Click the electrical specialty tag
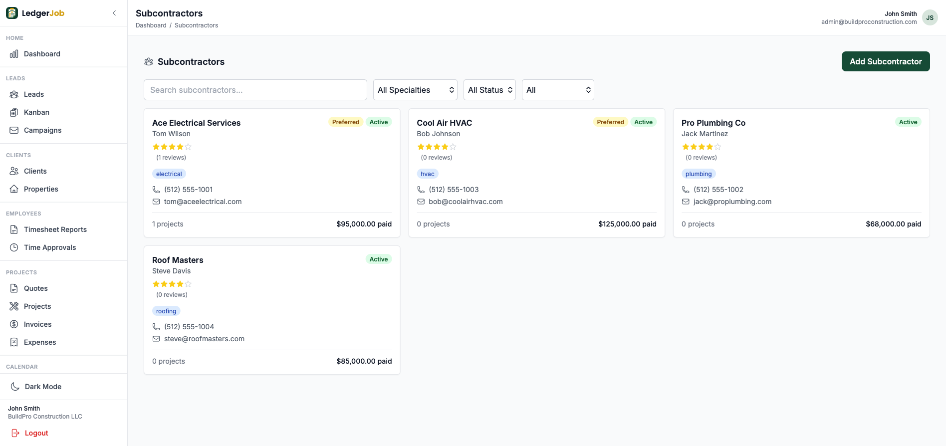 pyautogui.click(x=169, y=174)
